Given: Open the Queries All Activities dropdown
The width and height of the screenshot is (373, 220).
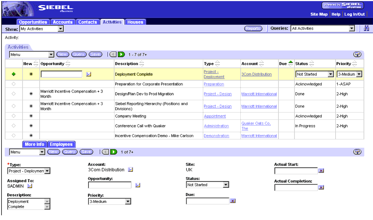Looking at the screenshot, I should pyautogui.click(x=352, y=29).
